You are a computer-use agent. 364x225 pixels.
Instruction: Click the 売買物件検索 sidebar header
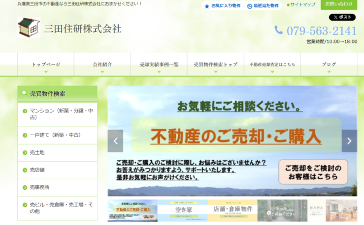click(x=57, y=94)
